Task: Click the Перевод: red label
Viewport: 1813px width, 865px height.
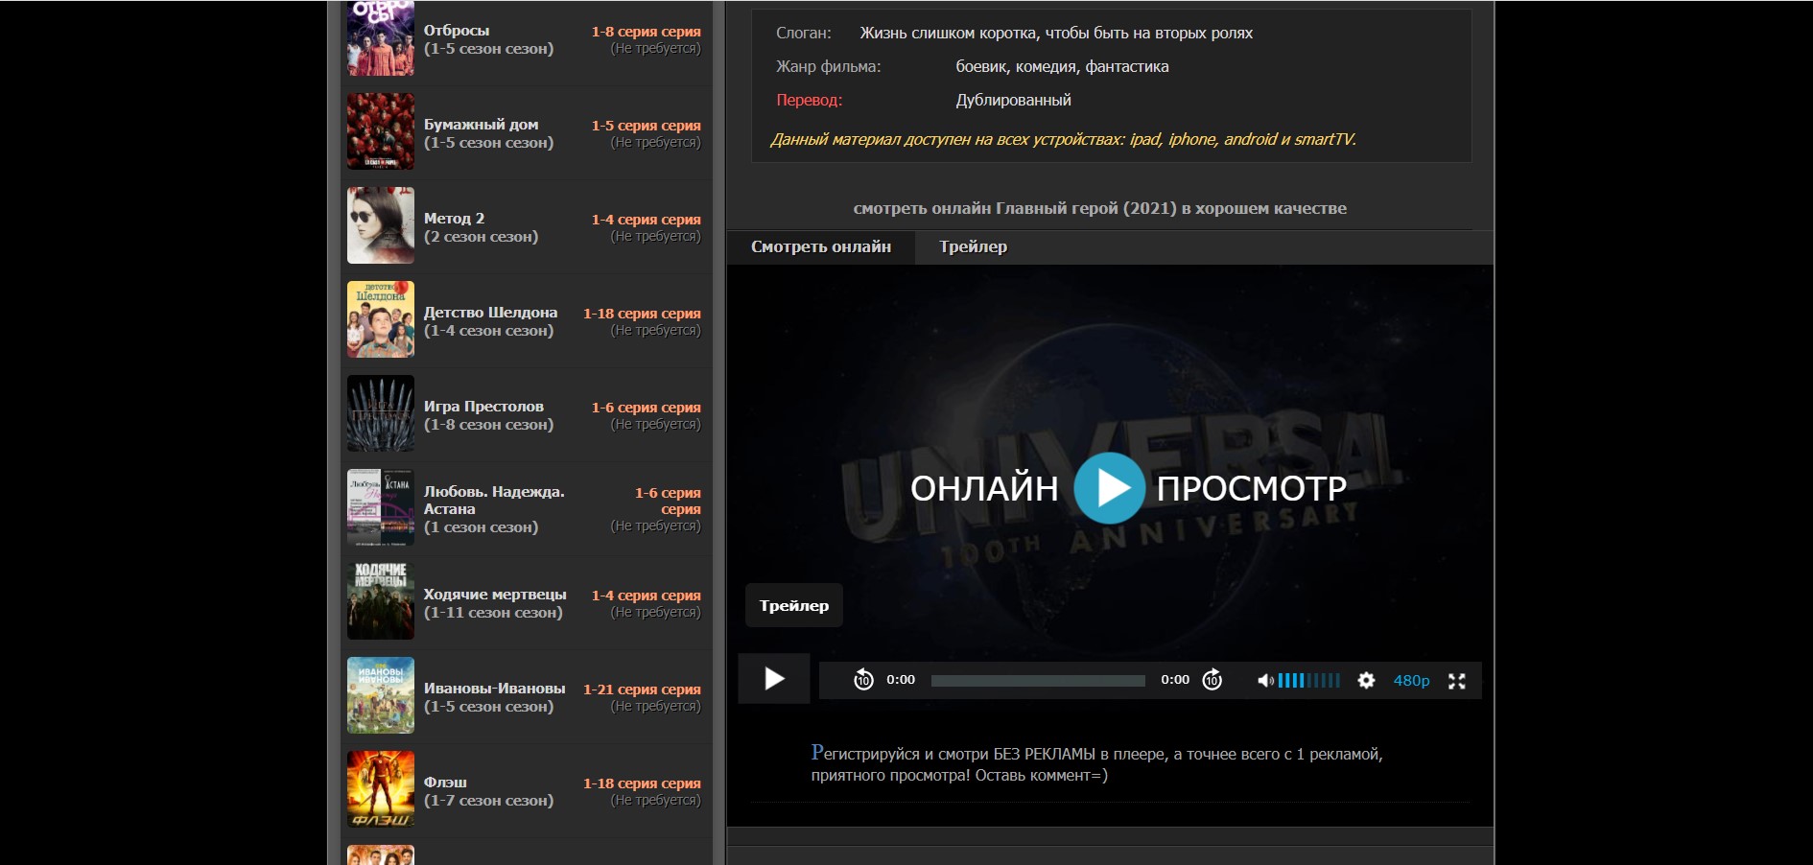Action: pyautogui.click(x=810, y=100)
